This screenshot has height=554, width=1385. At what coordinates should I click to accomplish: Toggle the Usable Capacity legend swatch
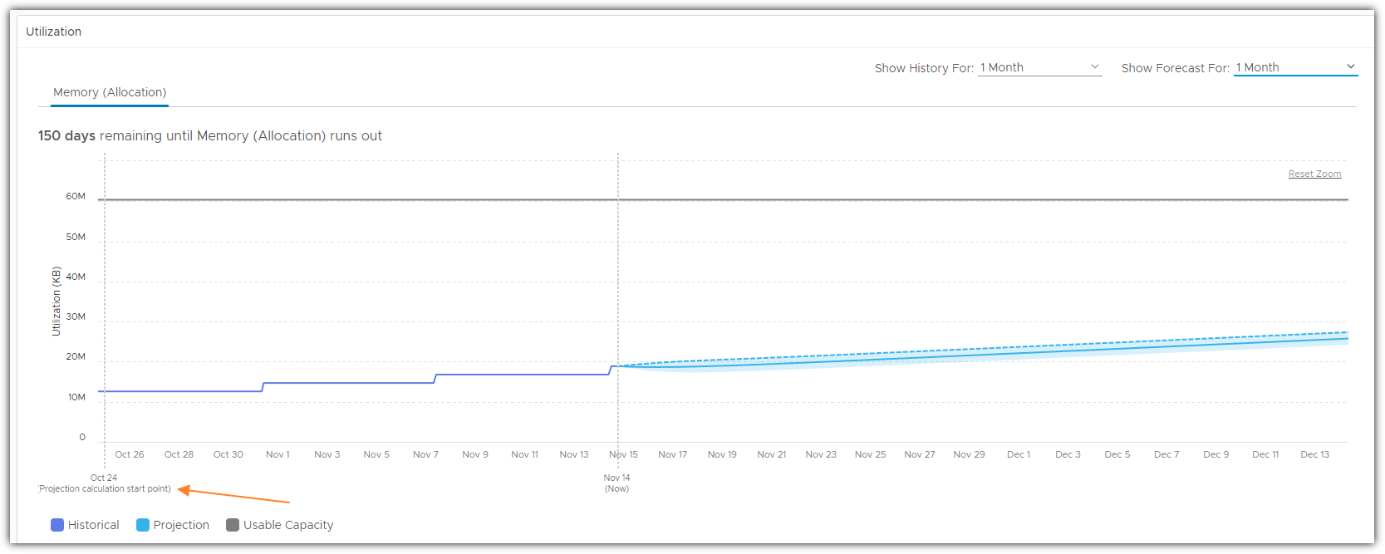point(233,525)
